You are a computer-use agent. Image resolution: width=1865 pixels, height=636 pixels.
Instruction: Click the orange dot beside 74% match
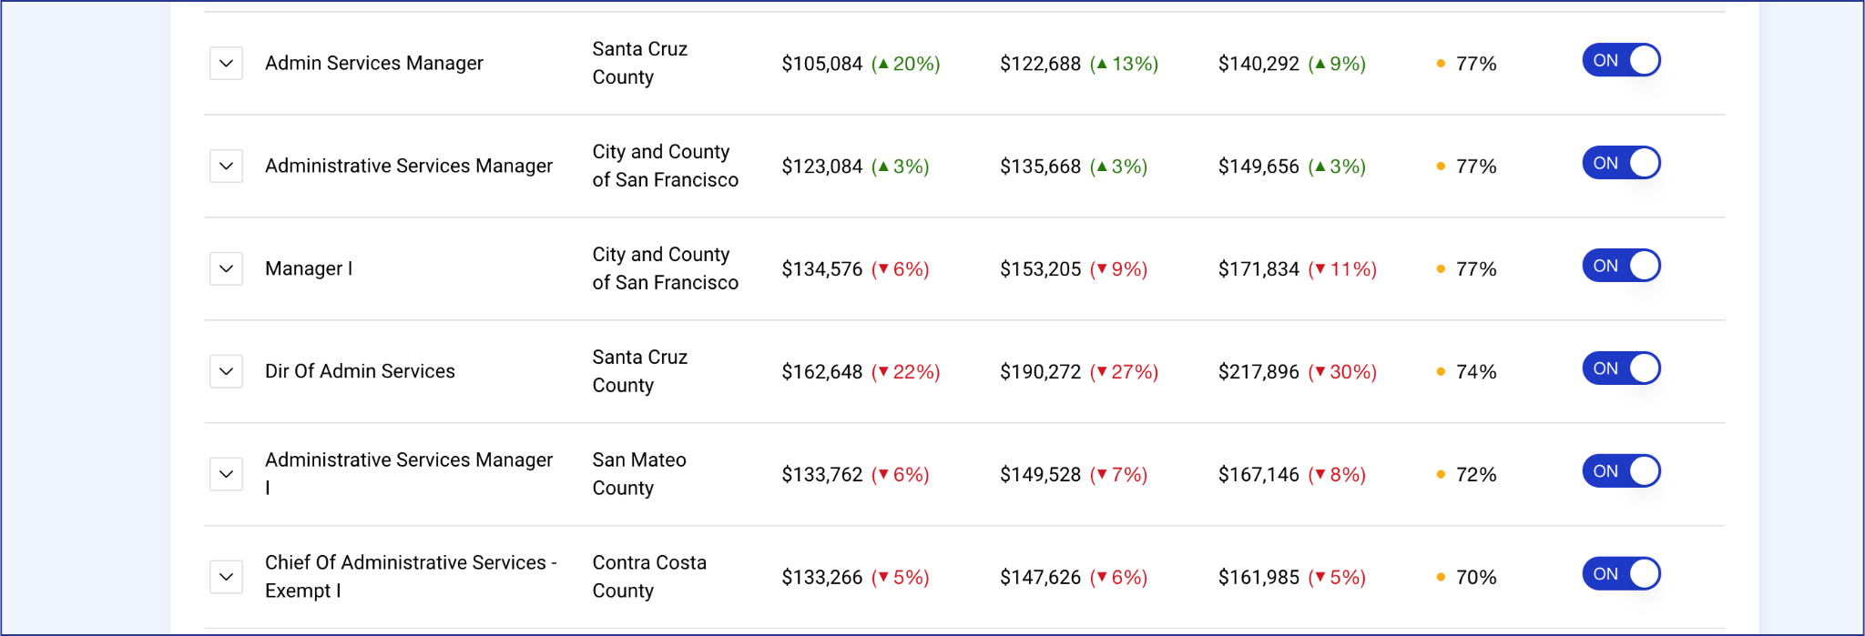click(1441, 372)
